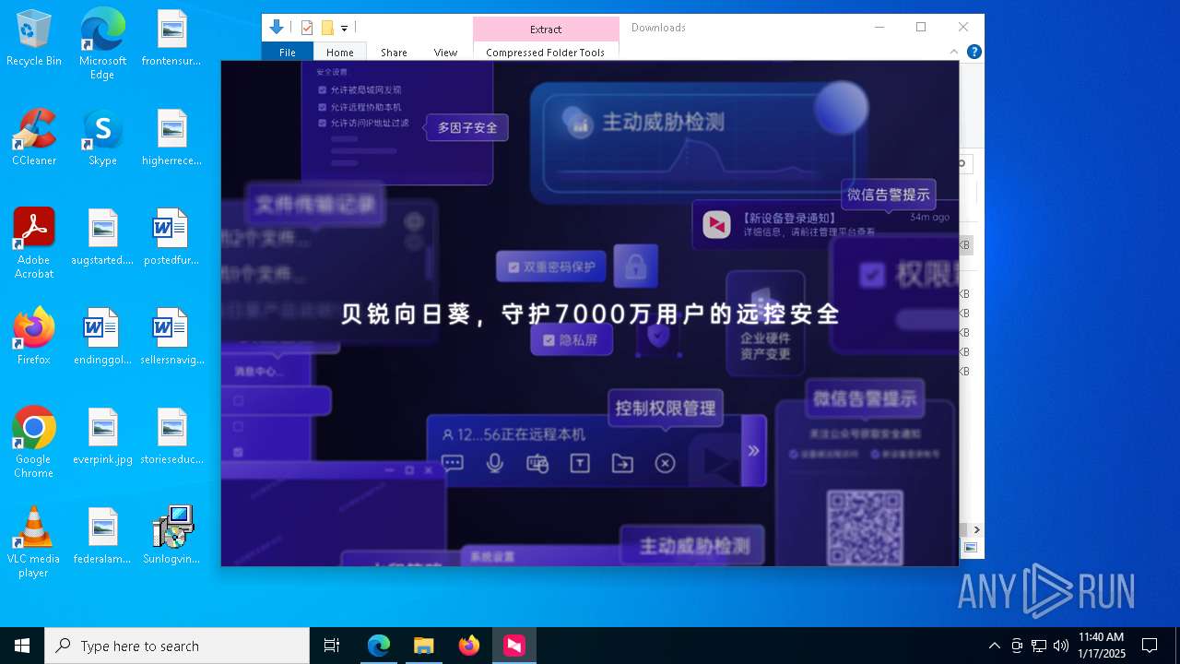Image resolution: width=1180 pixels, height=664 pixels.
Task: Open the Customize Quick Access Toolbar dropdown
Action: click(344, 29)
